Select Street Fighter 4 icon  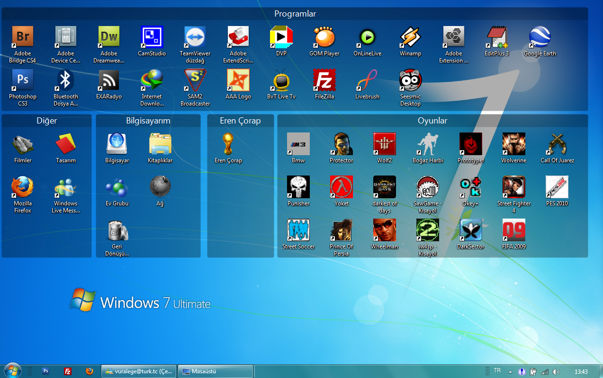click(514, 187)
